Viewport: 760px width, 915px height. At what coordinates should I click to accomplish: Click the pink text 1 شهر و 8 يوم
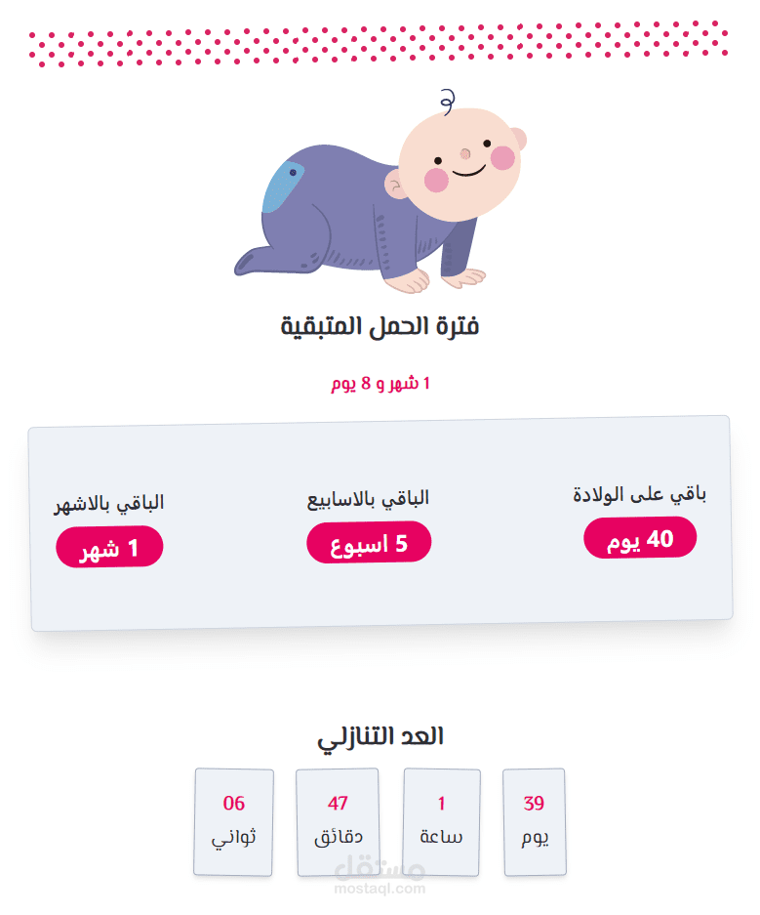[x=380, y=384]
